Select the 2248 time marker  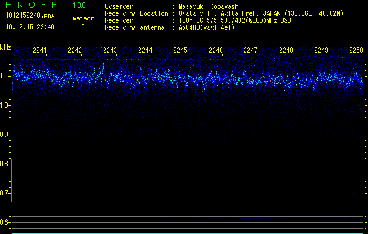[286, 51]
